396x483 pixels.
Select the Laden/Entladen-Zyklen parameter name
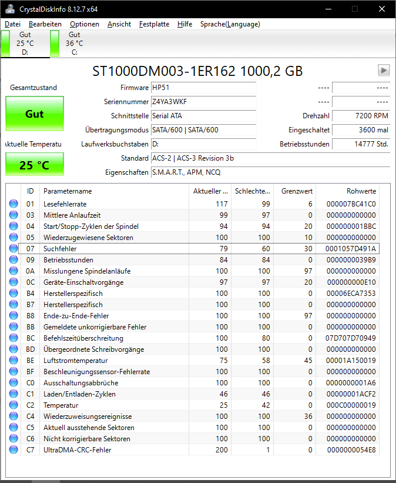[79, 394]
